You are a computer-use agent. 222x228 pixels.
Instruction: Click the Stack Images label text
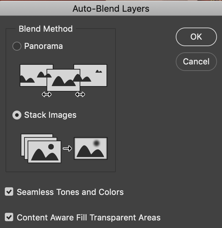(x=50, y=115)
